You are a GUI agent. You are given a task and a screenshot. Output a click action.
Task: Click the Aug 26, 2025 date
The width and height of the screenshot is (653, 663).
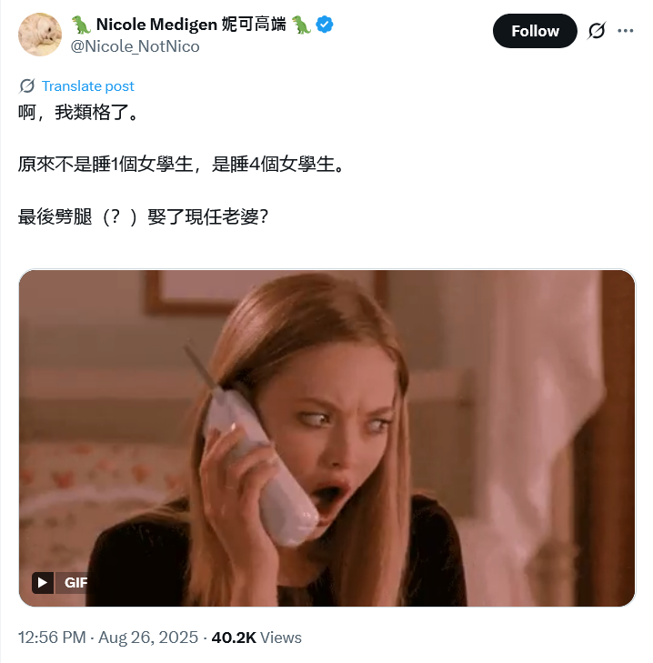(x=148, y=638)
